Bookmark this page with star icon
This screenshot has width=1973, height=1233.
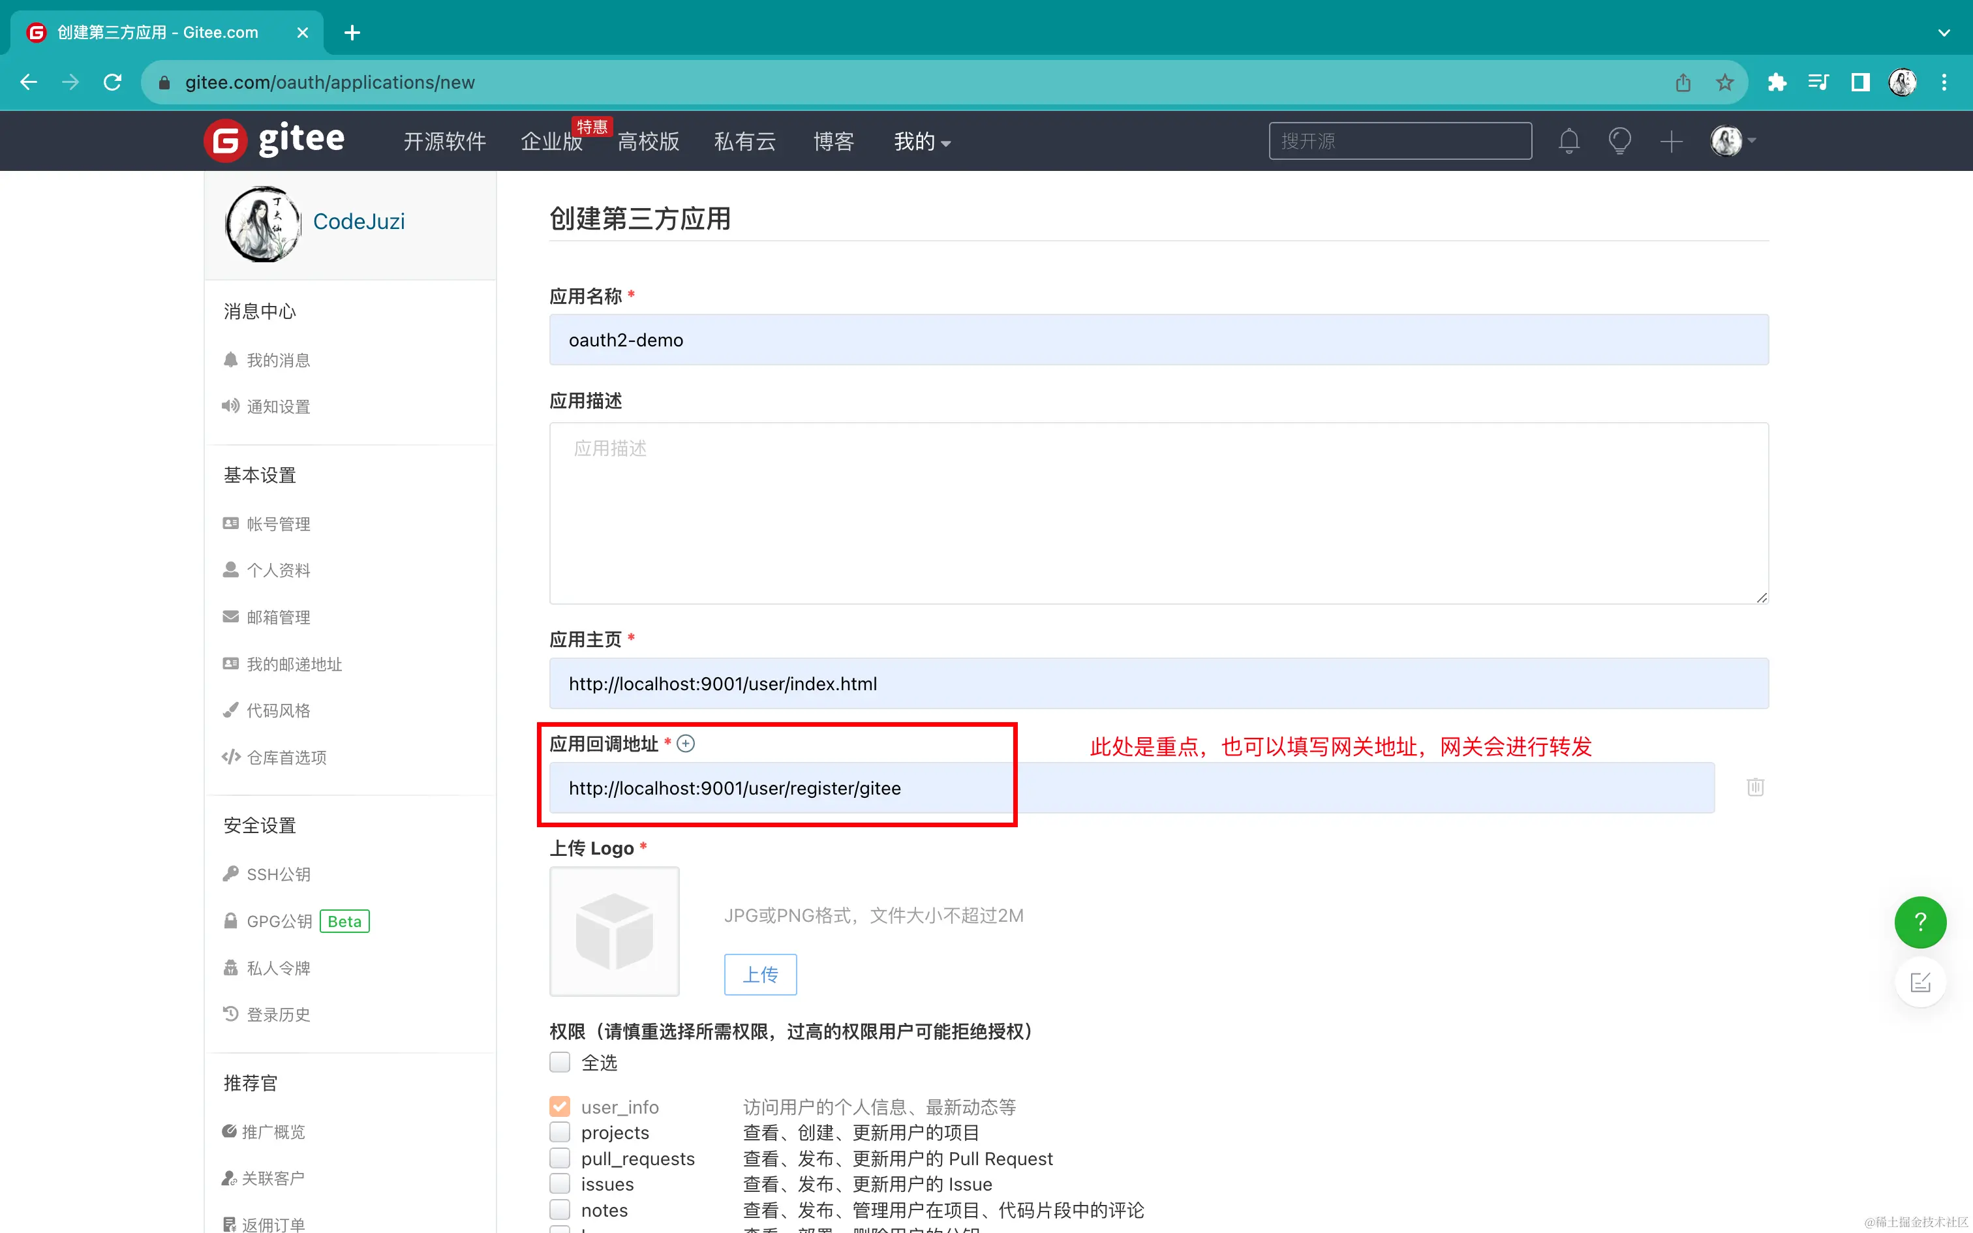pos(1724,82)
